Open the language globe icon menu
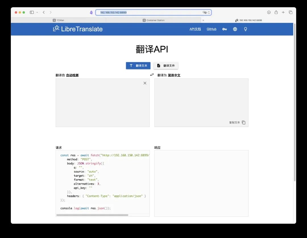 coord(235,29)
